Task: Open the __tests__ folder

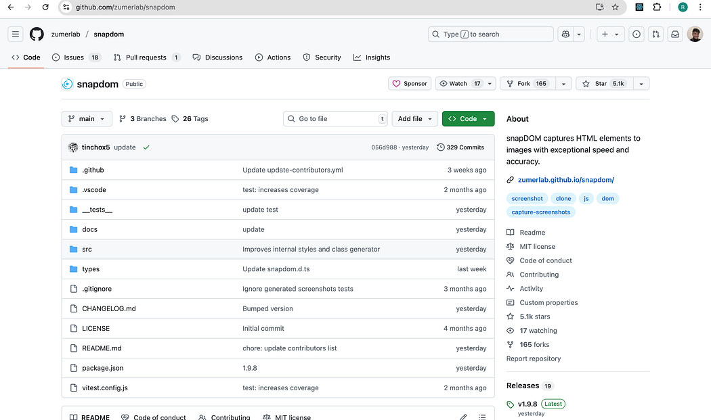Action: click(97, 210)
